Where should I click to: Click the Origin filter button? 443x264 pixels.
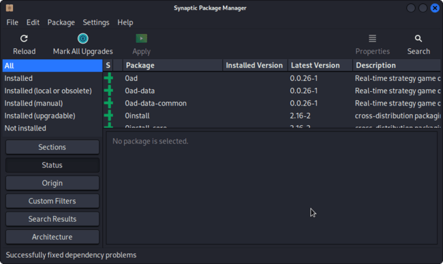(x=52, y=183)
